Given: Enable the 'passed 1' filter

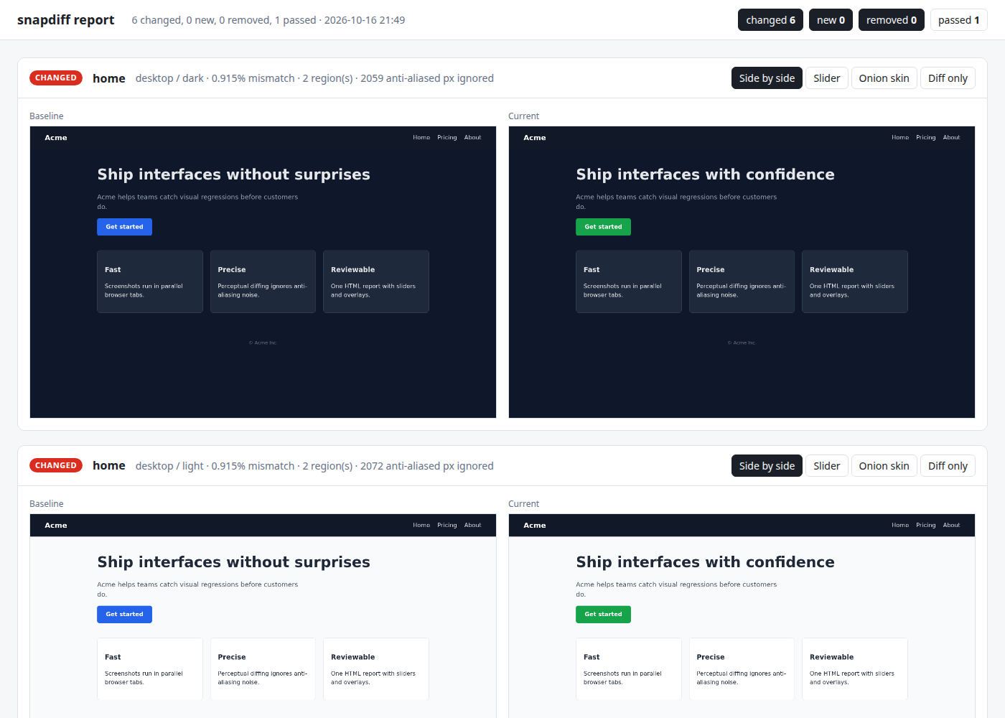Looking at the screenshot, I should (958, 20).
